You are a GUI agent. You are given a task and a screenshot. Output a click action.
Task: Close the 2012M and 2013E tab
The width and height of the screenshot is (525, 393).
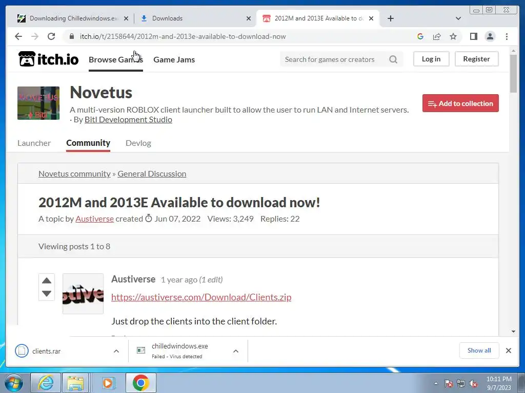[371, 18]
